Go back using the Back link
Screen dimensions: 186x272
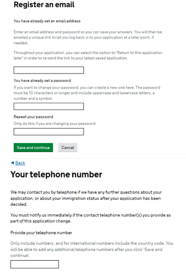20,163
